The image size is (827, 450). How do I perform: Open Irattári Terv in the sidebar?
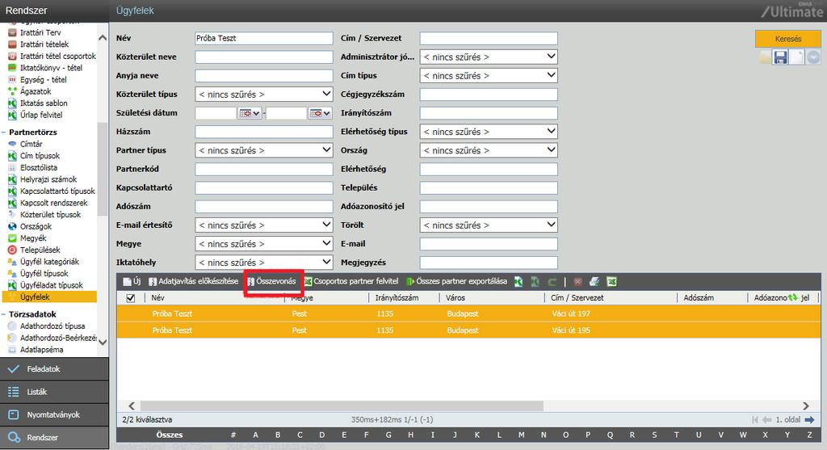40,32
